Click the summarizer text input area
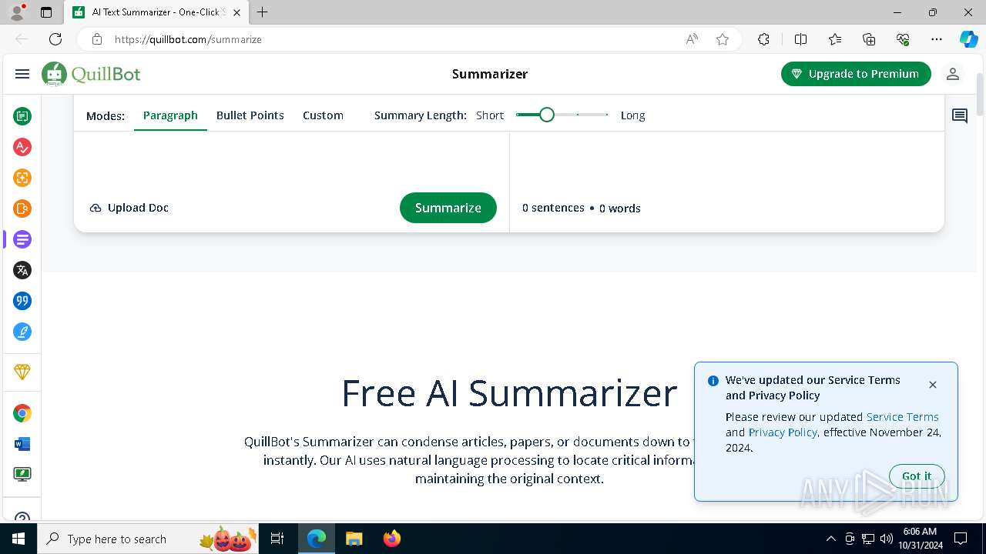This screenshot has height=554, width=986. point(291,160)
